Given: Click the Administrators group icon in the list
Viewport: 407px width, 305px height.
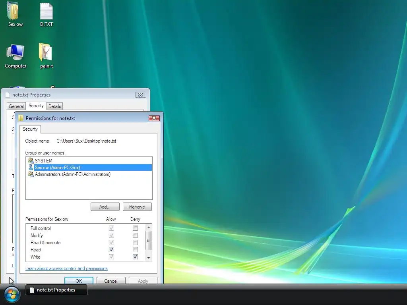Looking at the screenshot, I should [31, 174].
